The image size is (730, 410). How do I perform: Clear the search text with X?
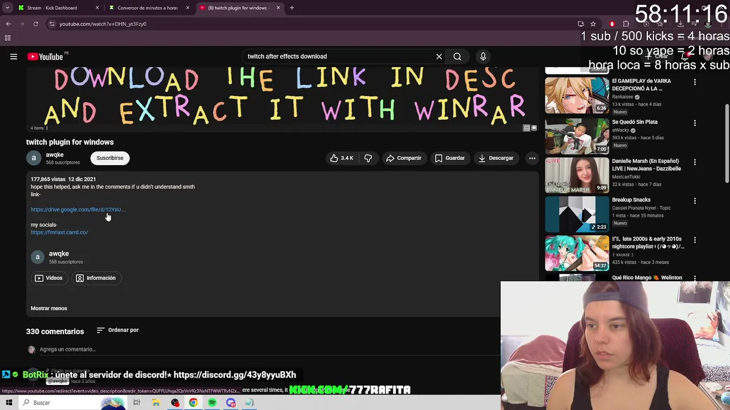point(439,56)
